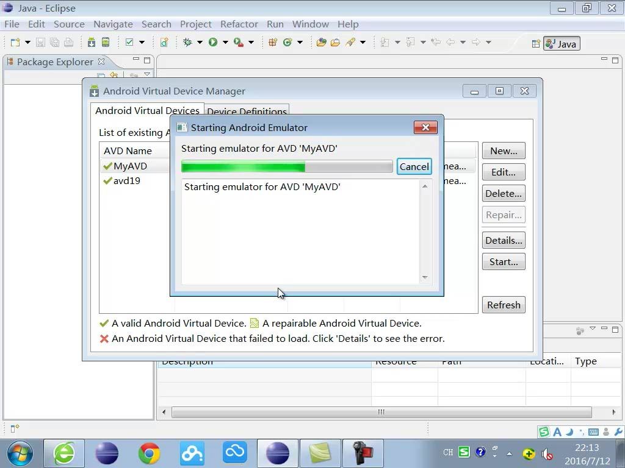Click the Open Task folder icon
Screen dimensions: 625x468
coord(336,42)
